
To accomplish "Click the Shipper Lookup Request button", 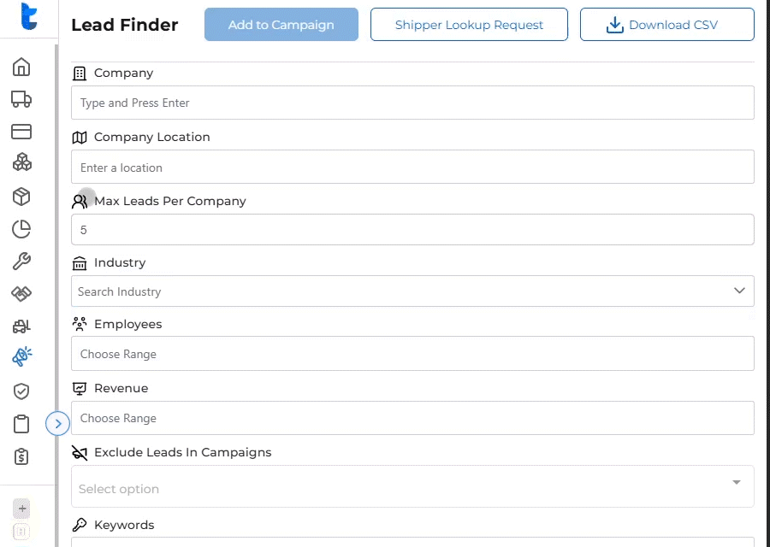I will [469, 25].
